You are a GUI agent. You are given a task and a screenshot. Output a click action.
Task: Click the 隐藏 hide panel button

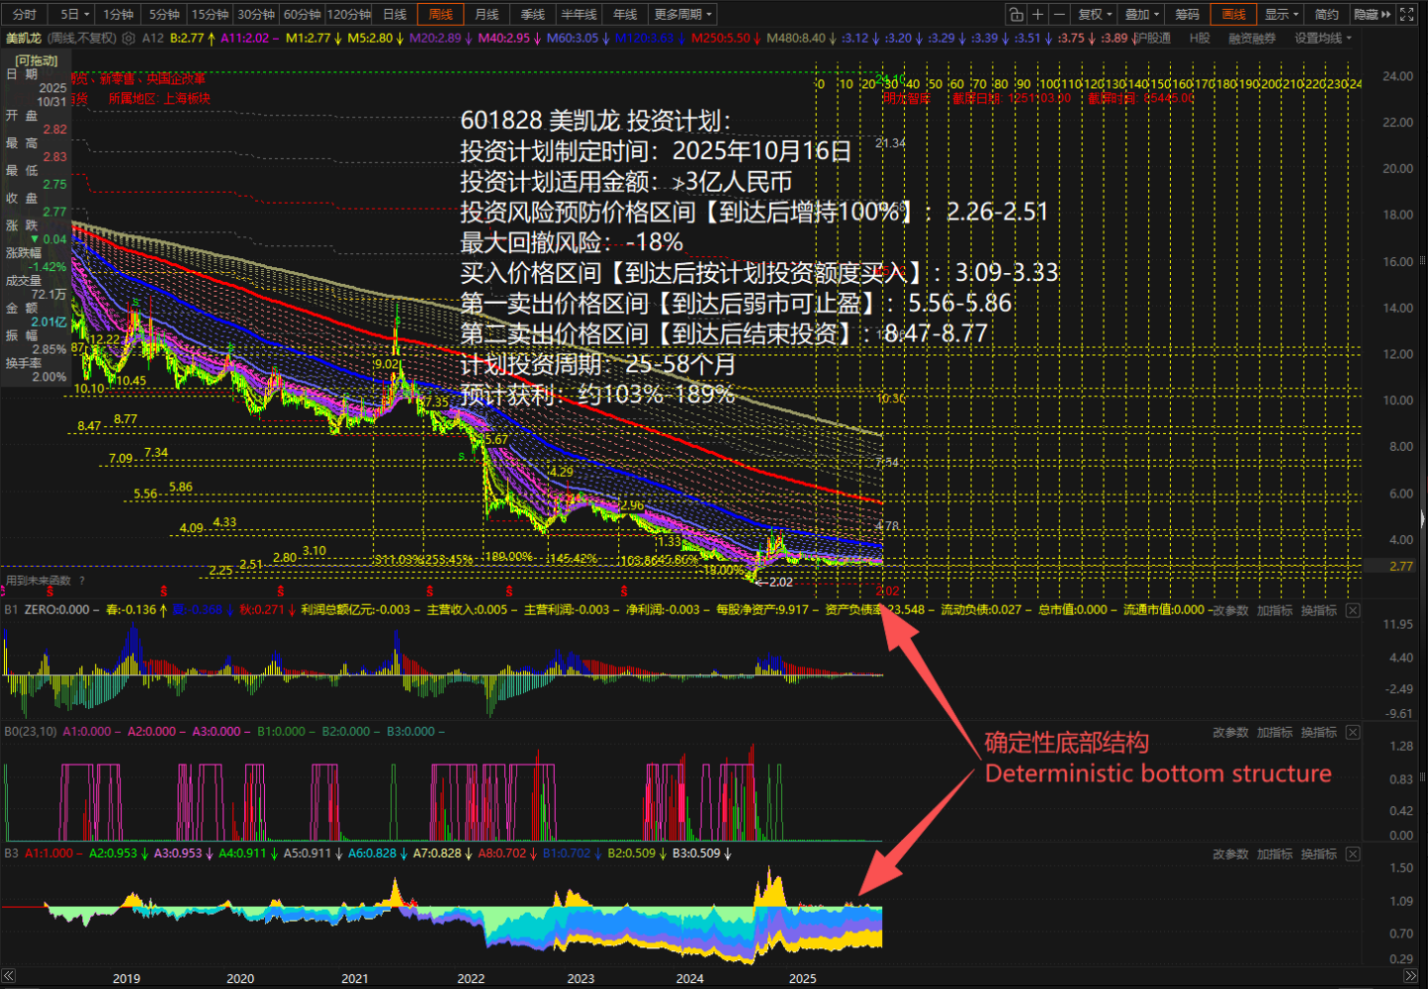pyautogui.click(x=1373, y=14)
